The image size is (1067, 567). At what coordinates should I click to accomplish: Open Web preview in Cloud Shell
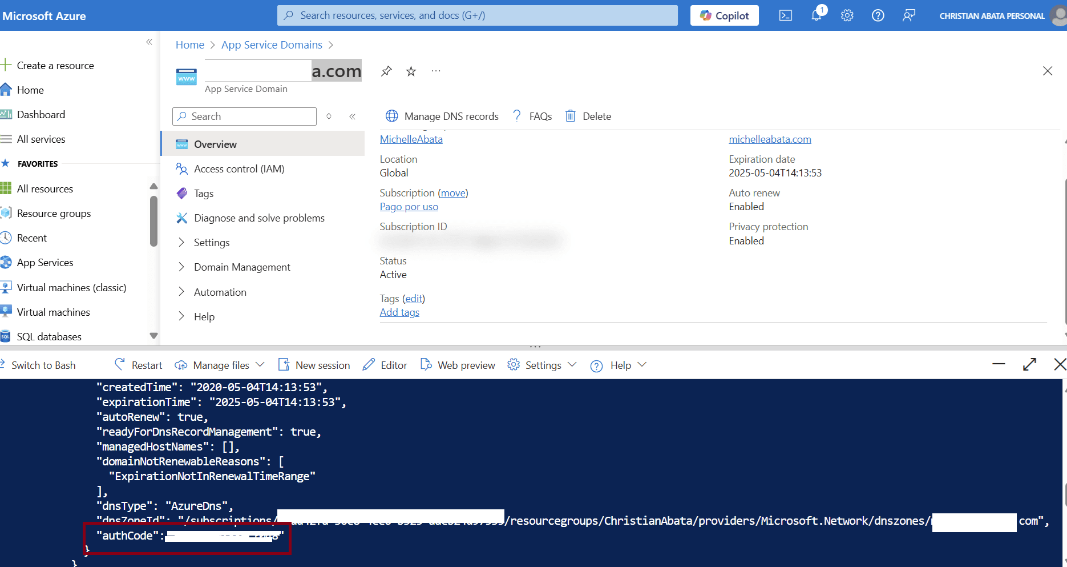coord(458,365)
